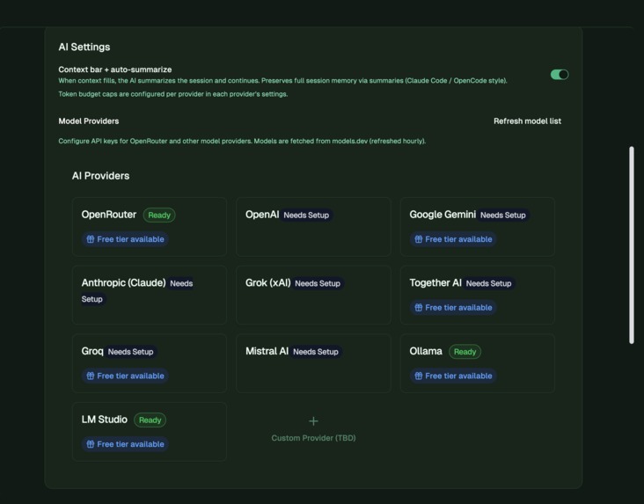Click the Ready badge on OpenRouter

tap(159, 215)
